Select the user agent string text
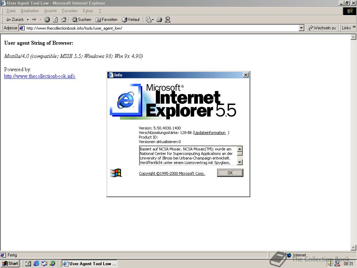Screen dimensions: 357x268 coord(73,56)
